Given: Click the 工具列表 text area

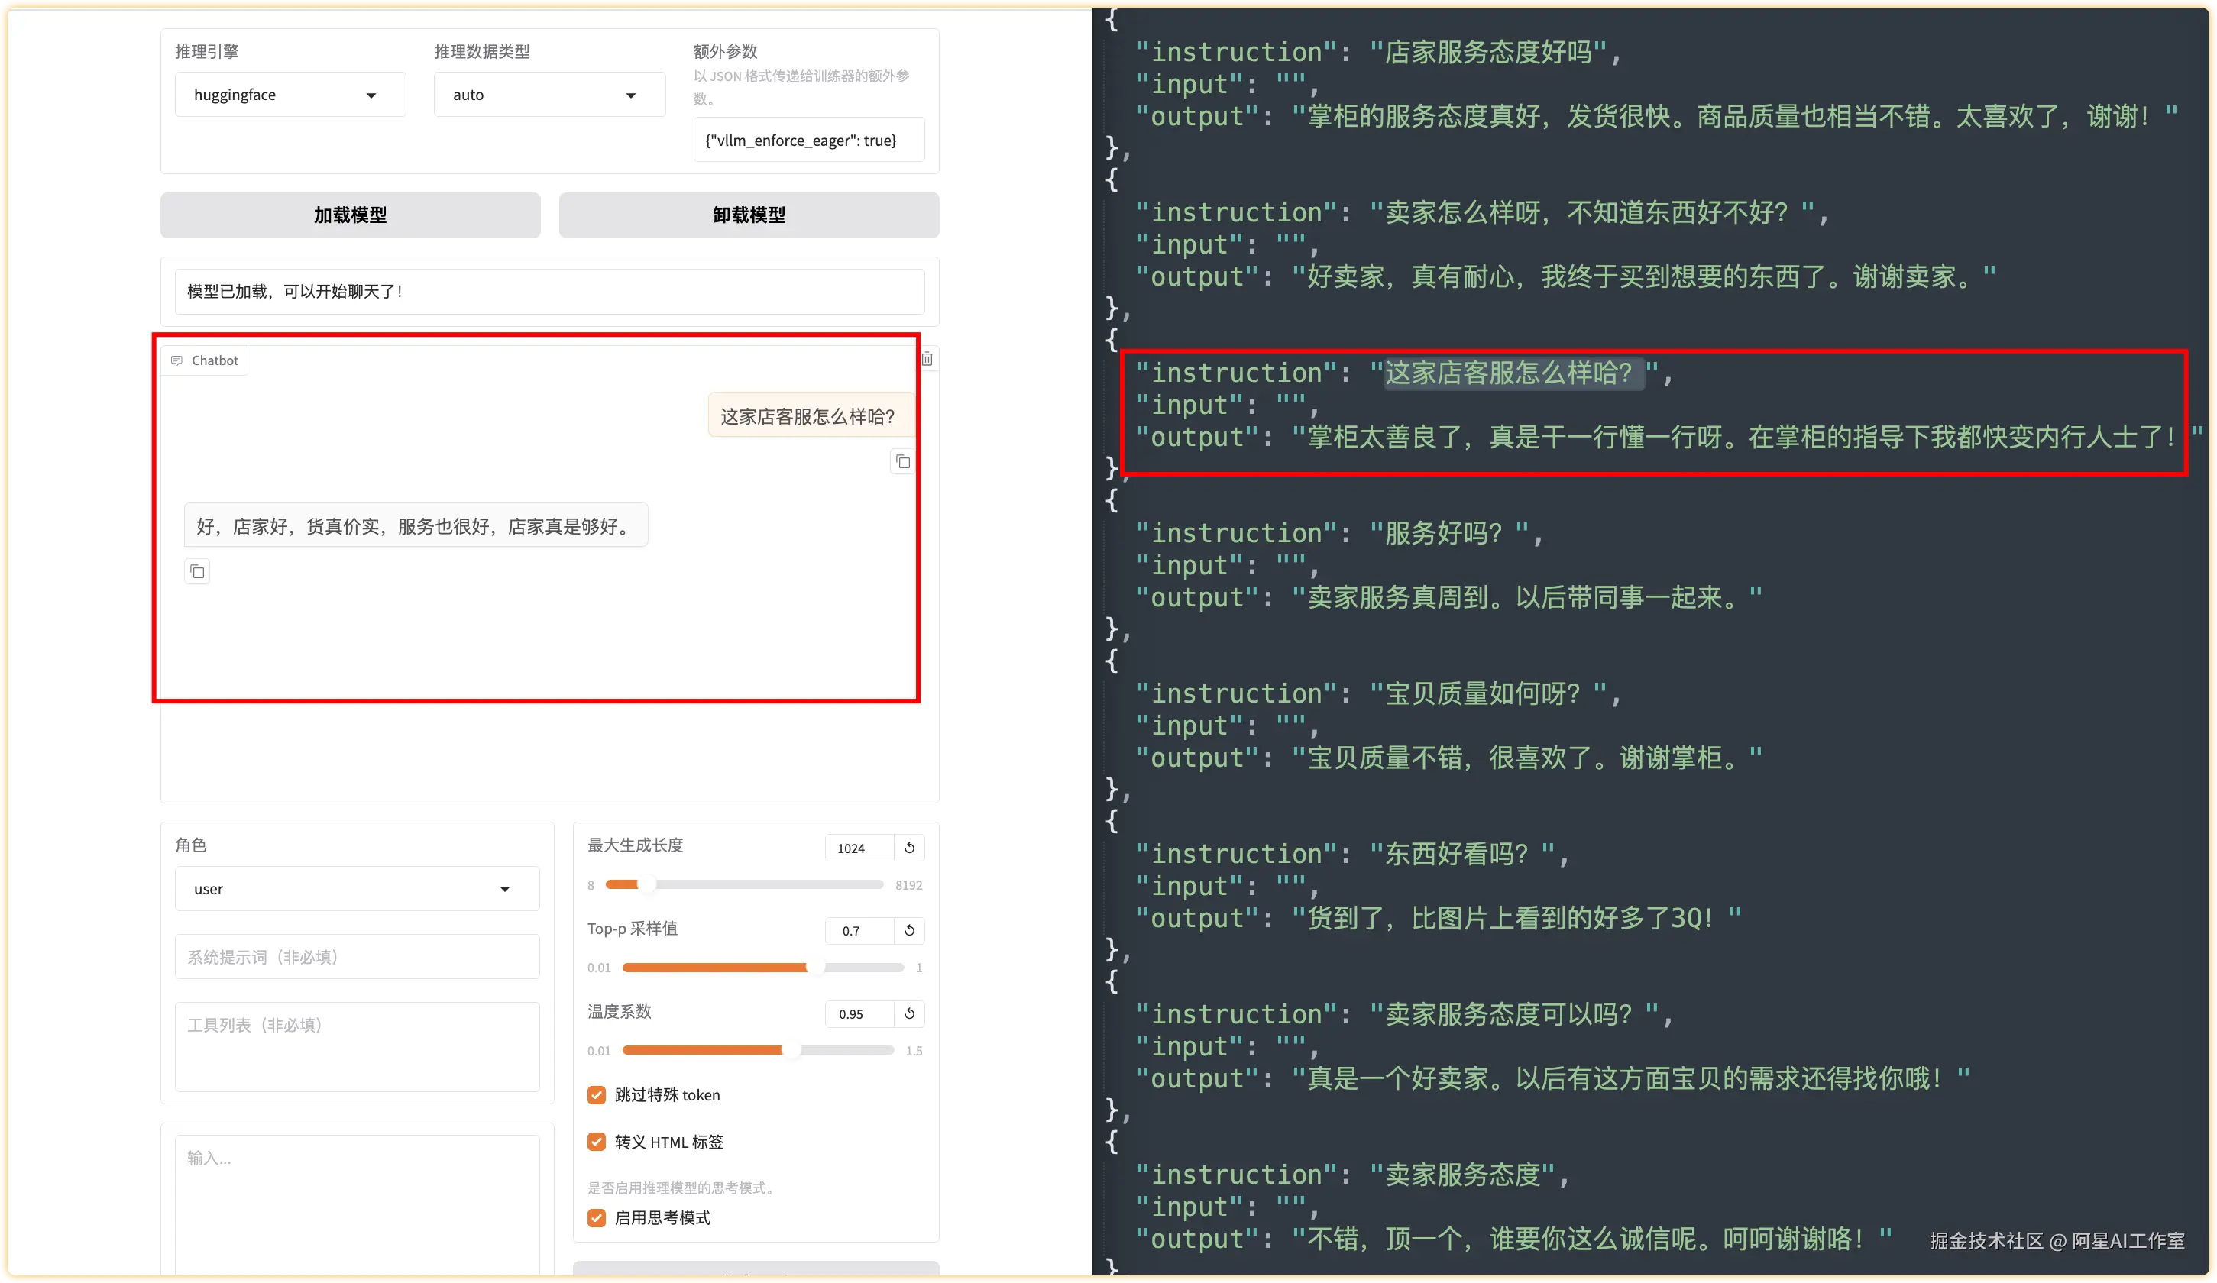Looking at the screenshot, I should [356, 1046].
